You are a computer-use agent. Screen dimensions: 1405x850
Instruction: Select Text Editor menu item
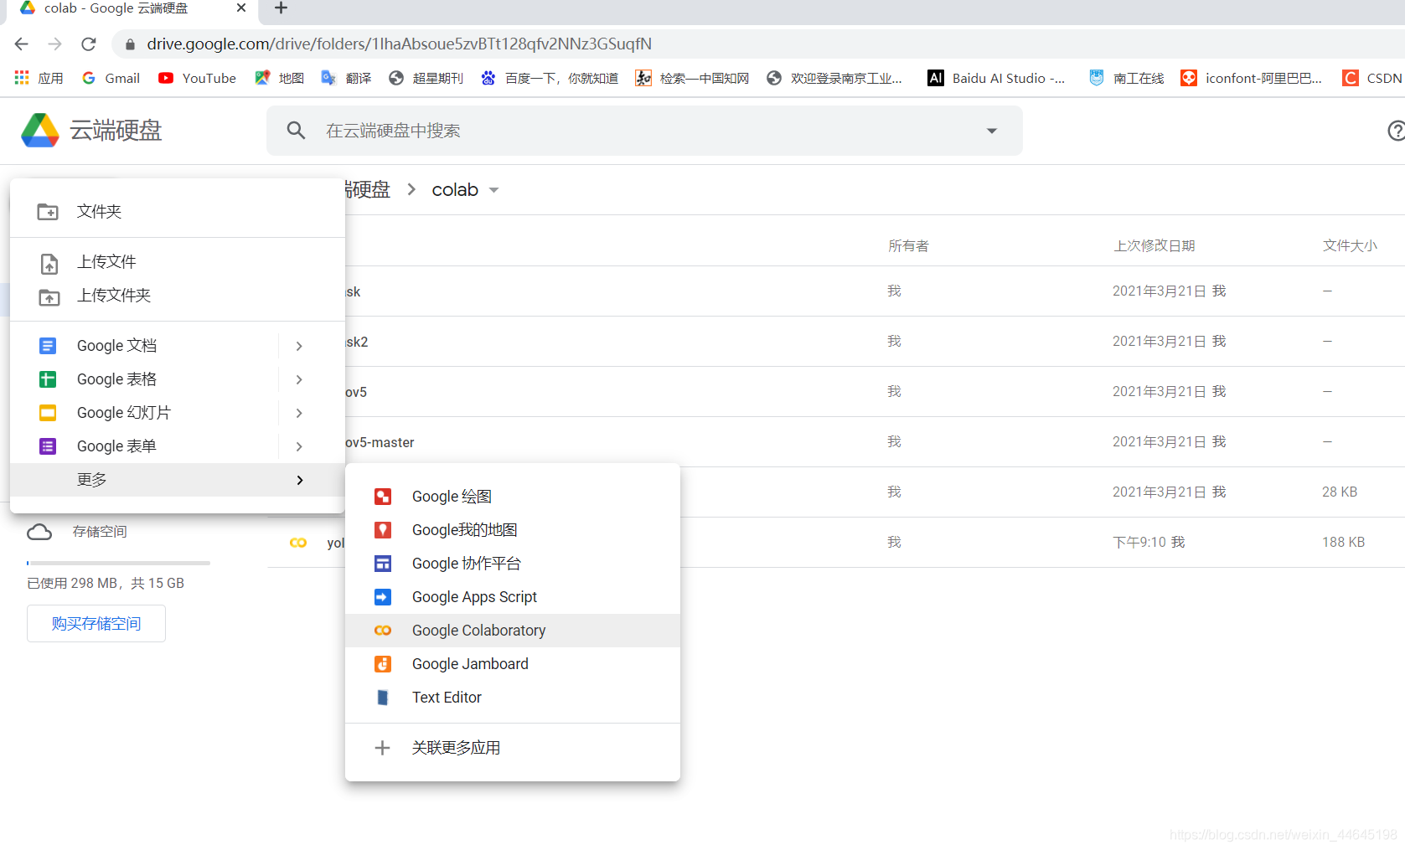point(513,698)
